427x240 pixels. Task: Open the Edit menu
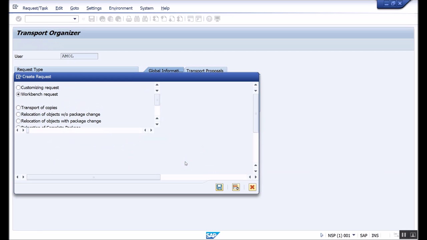coord(59,8)
